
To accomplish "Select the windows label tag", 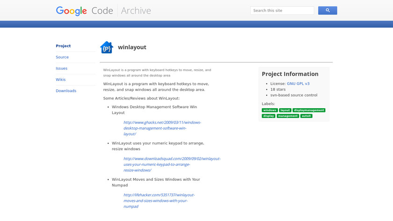I will point(269,110).
